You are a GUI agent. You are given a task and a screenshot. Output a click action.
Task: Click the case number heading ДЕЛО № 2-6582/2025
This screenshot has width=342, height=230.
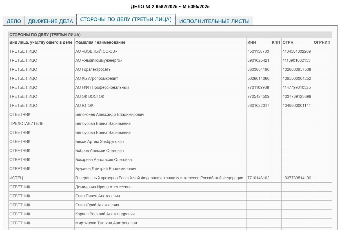[170, 6]
